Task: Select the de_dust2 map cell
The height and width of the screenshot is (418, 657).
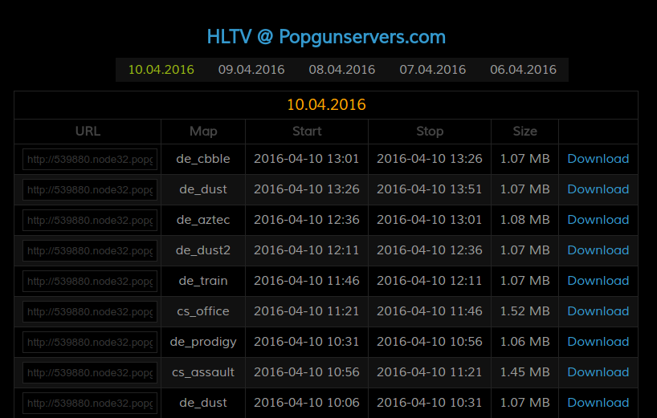Action: (203, 250)
